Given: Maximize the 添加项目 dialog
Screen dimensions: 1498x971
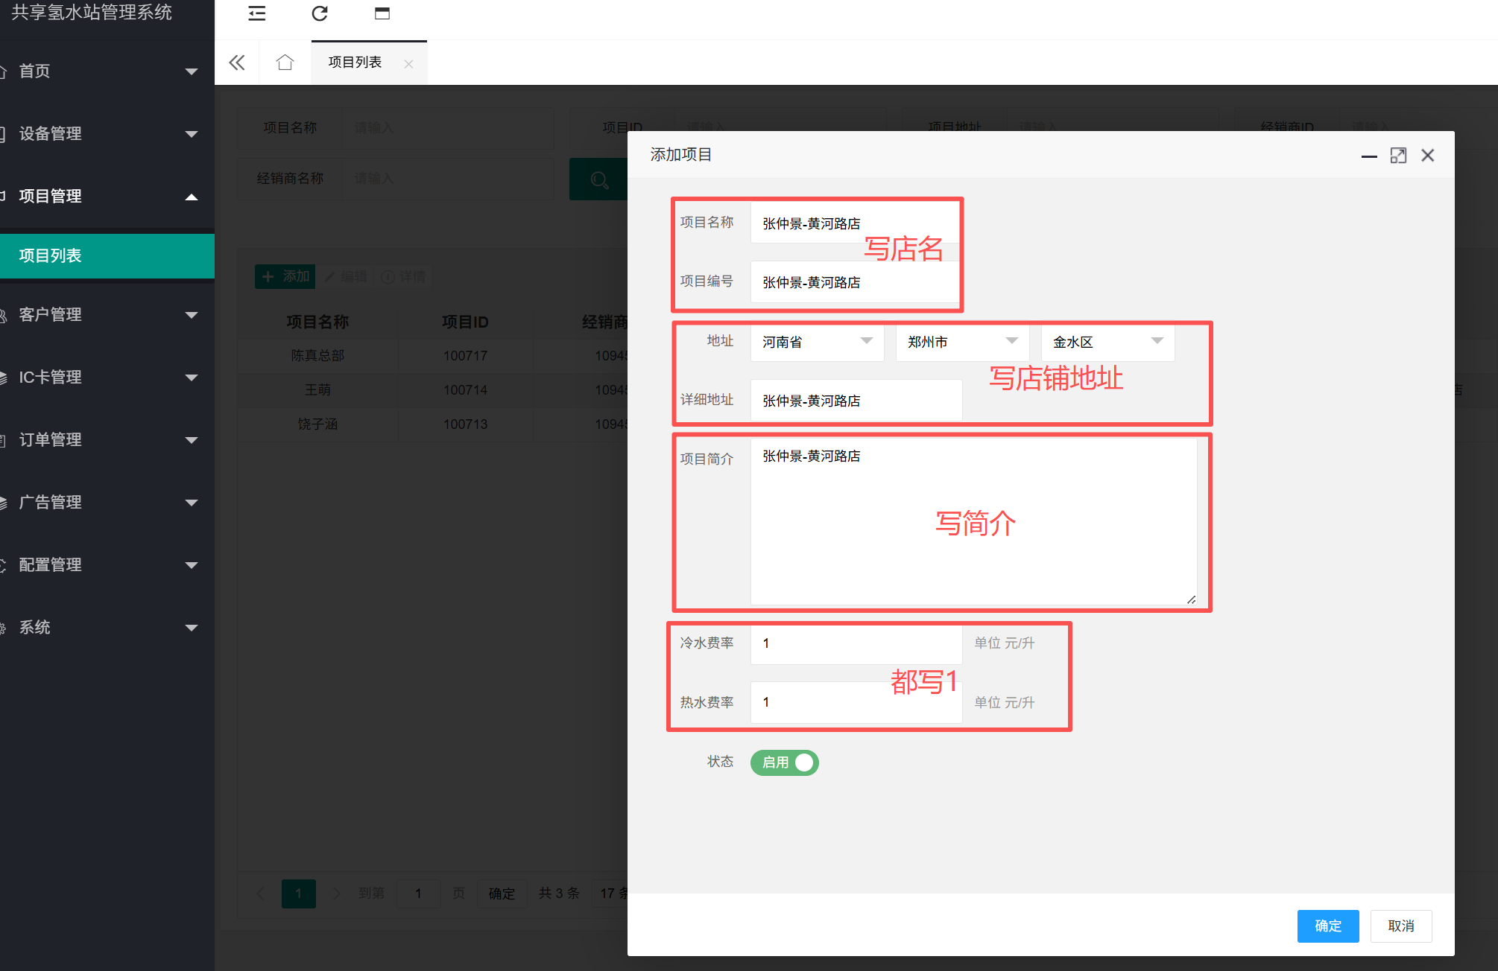Looking at the screenshot, I should point(1398,155).
